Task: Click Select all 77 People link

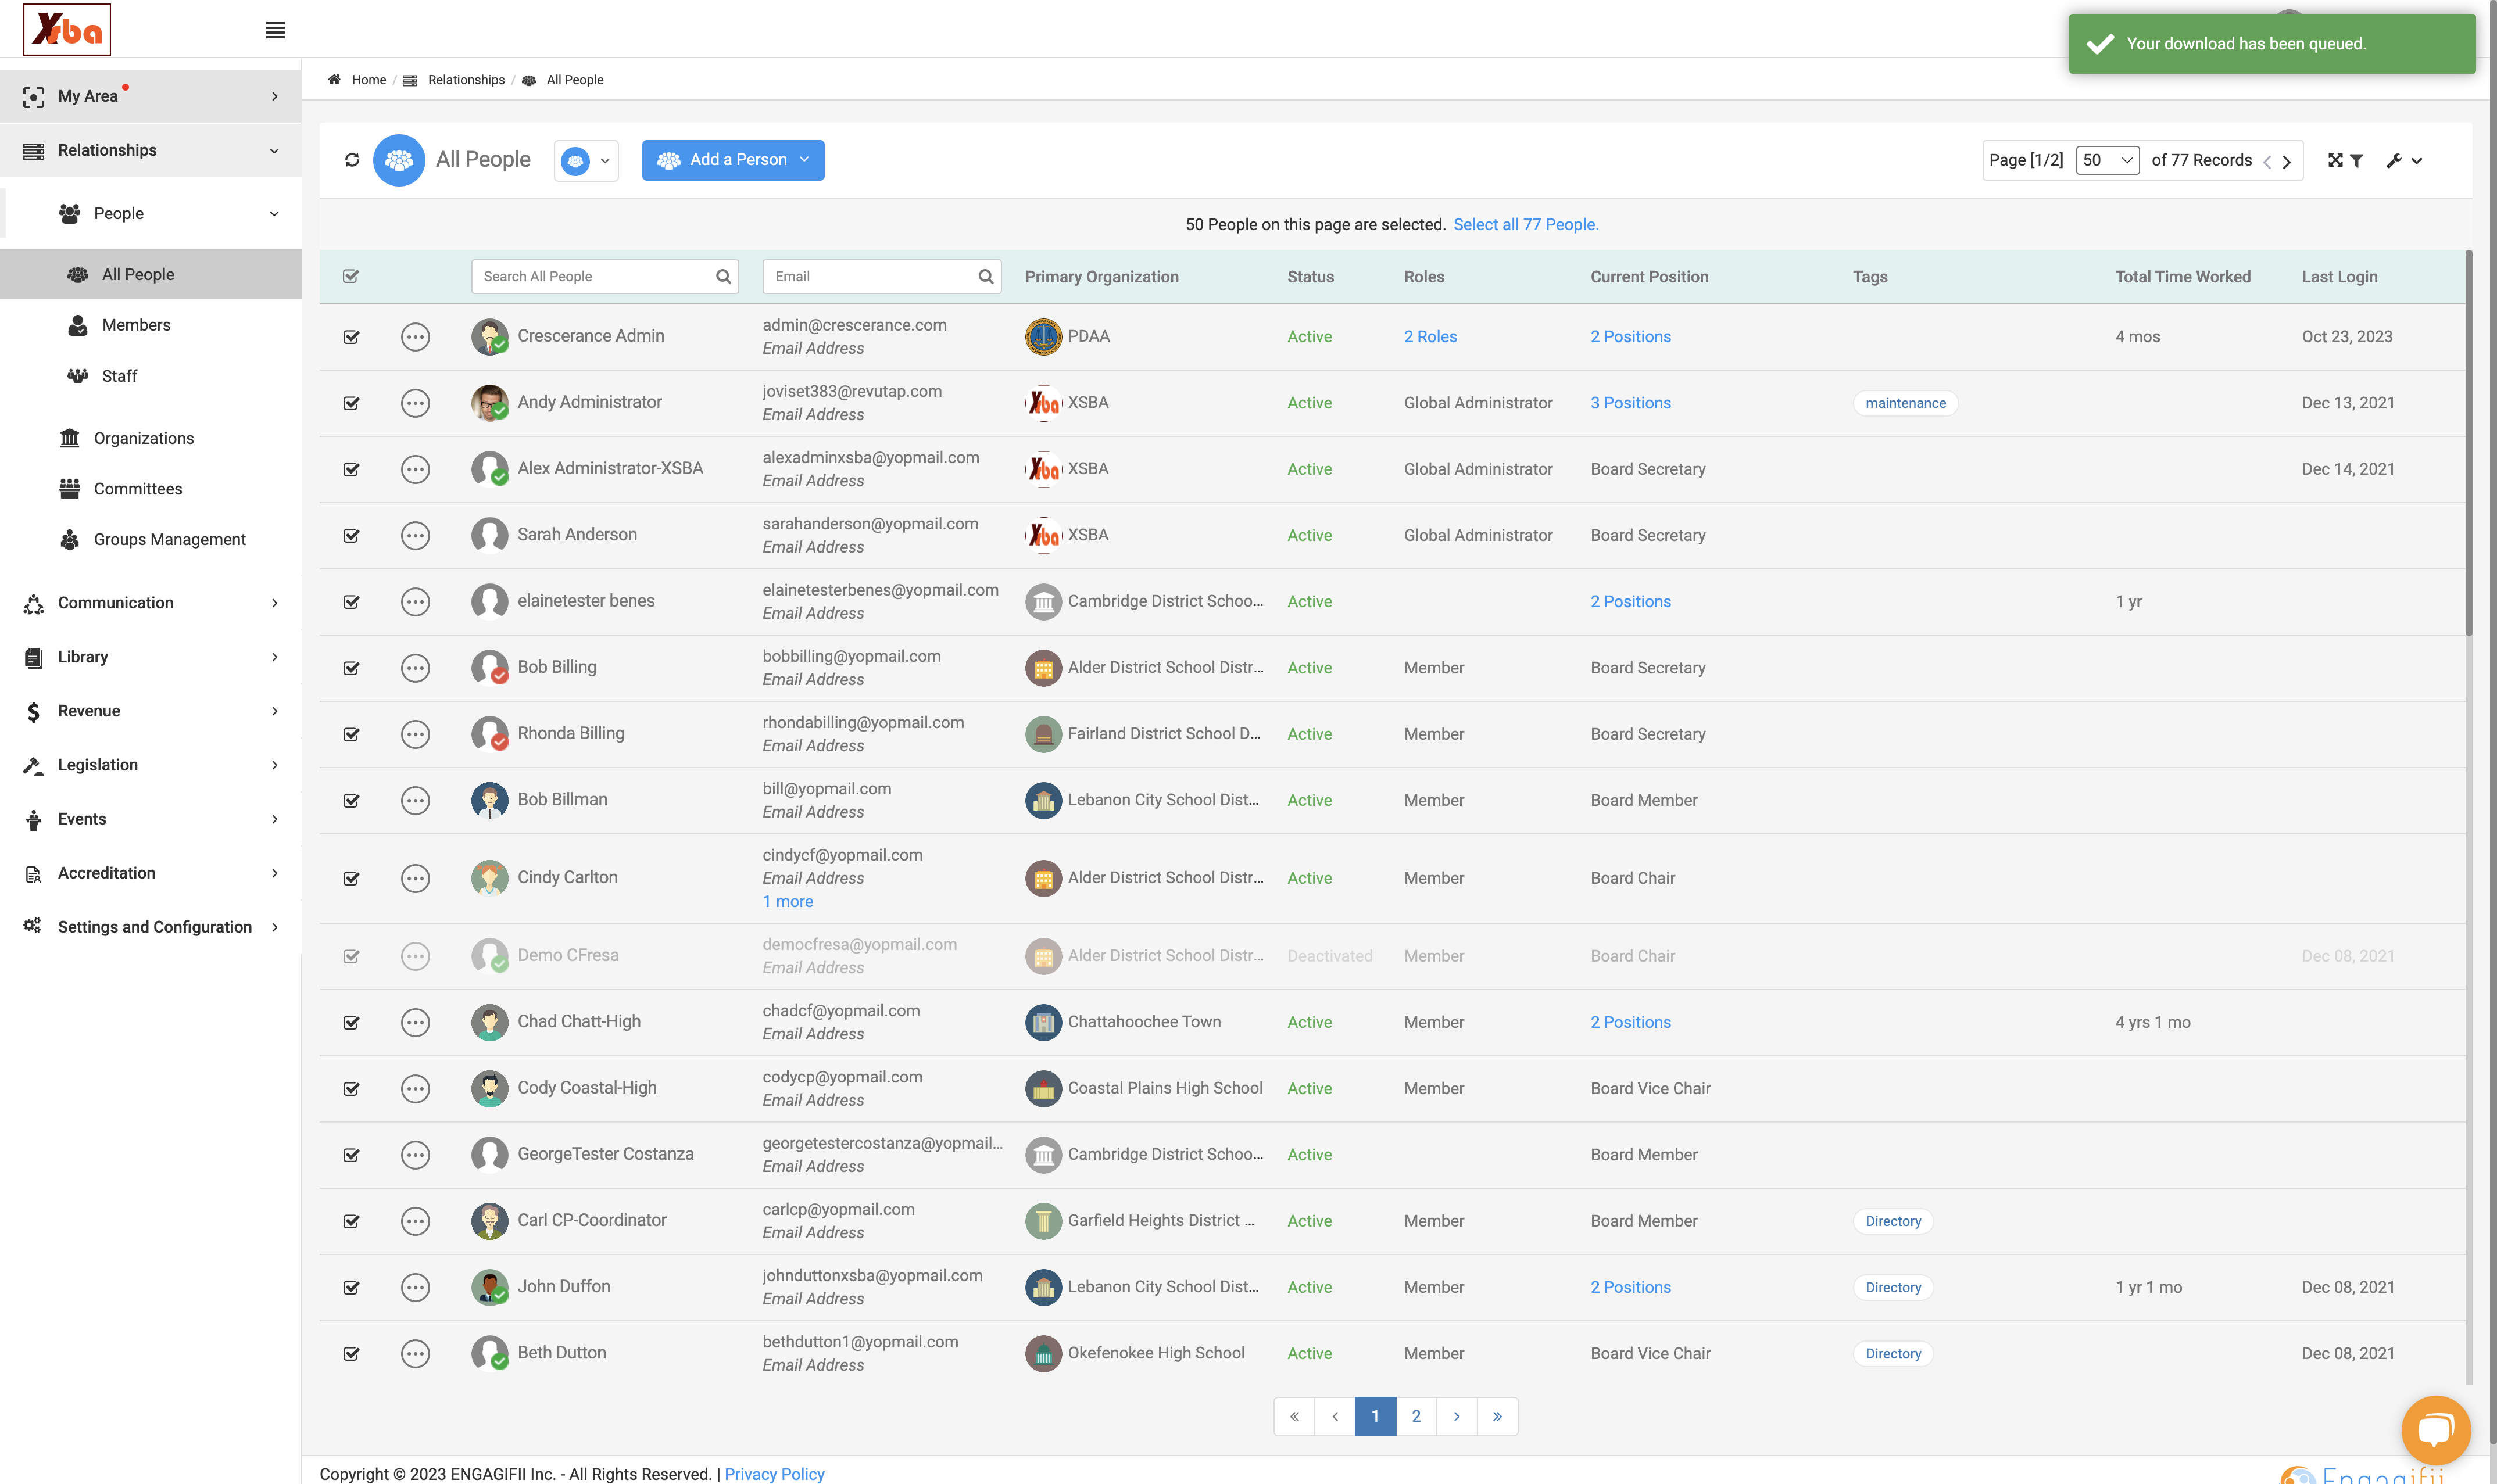Action: pyautogui.click(x=1526, y=225)
